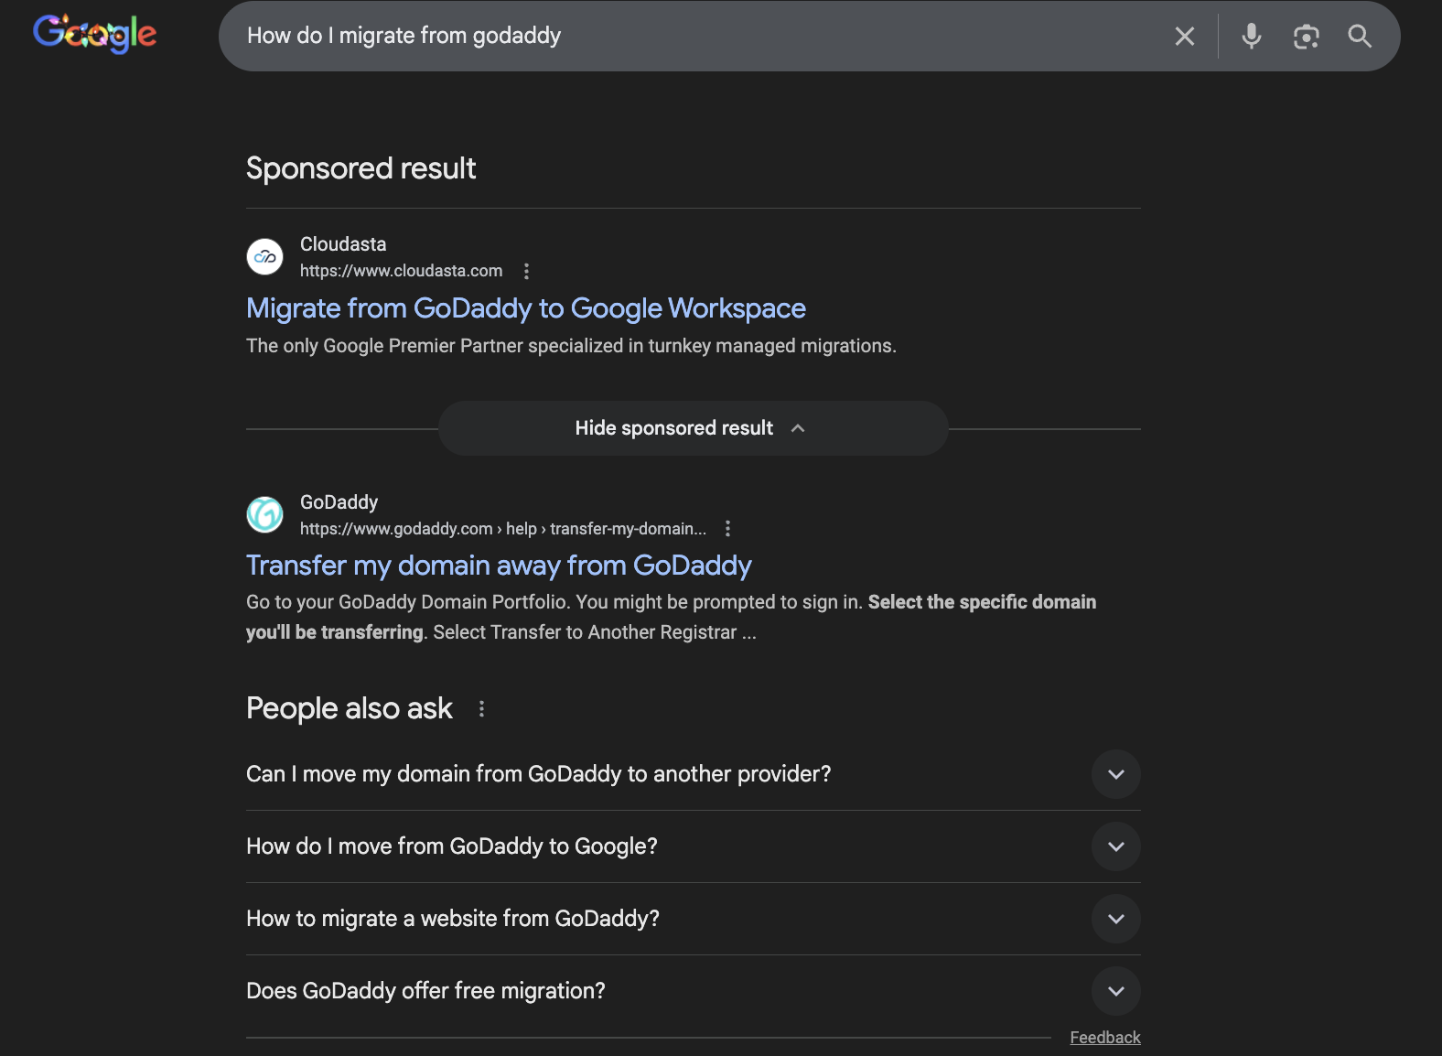Open Transfer my domain away from GoDaddy link
This screenshot has width=1442, height=1056.
(499, 566)
